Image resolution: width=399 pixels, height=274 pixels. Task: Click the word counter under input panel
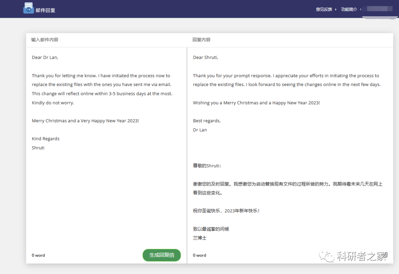pyautogui.click(x=38, y=255)
